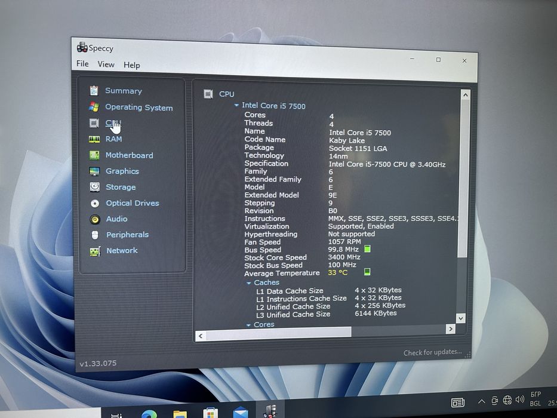Click the horizontal scrollbar right arrow

point(451,329)
